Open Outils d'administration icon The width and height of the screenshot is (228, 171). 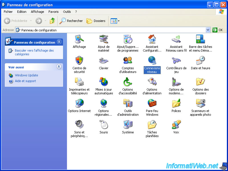click(x=128, y=103)
